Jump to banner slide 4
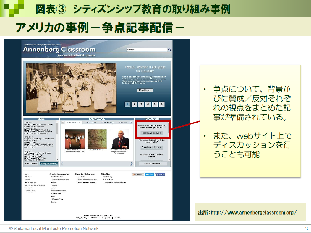The image size is (311, 233). click(148, 104)
